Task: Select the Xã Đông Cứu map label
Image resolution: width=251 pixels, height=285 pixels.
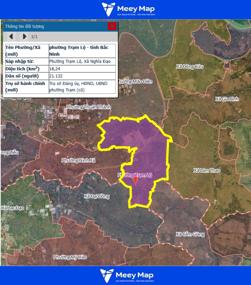Action: [x=190, y=67]
